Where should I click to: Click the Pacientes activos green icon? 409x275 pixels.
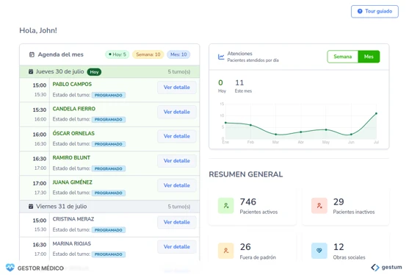226,206
